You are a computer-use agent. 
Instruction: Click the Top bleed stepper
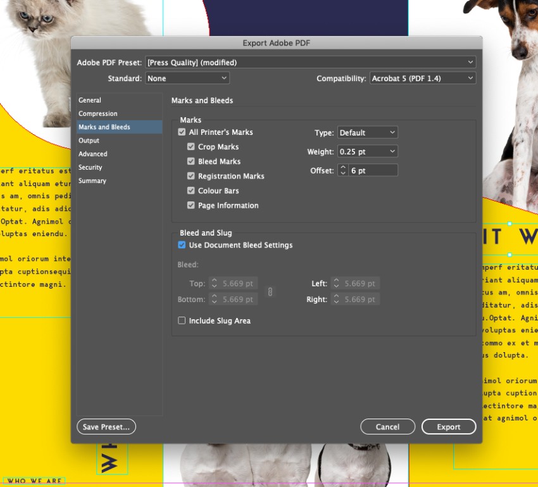pyautogui.click(x=214, y=283)
